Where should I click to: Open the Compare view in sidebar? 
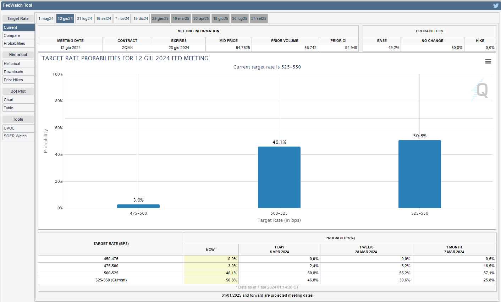click(18, 35)
